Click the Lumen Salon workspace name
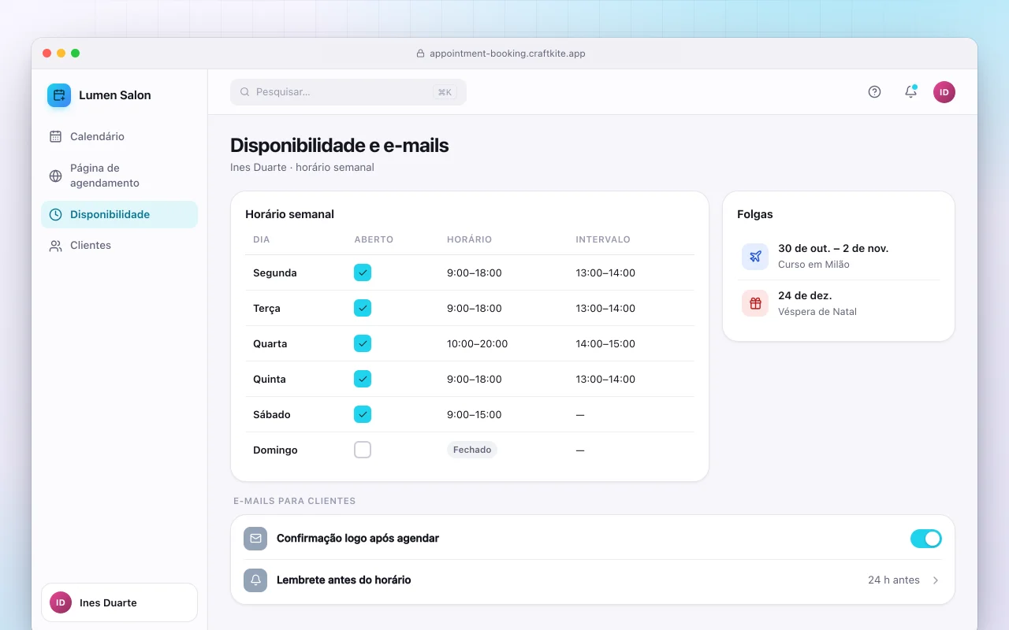Image resolution: width=1009 pixels, height=630 pixels. tap(115, 95)
